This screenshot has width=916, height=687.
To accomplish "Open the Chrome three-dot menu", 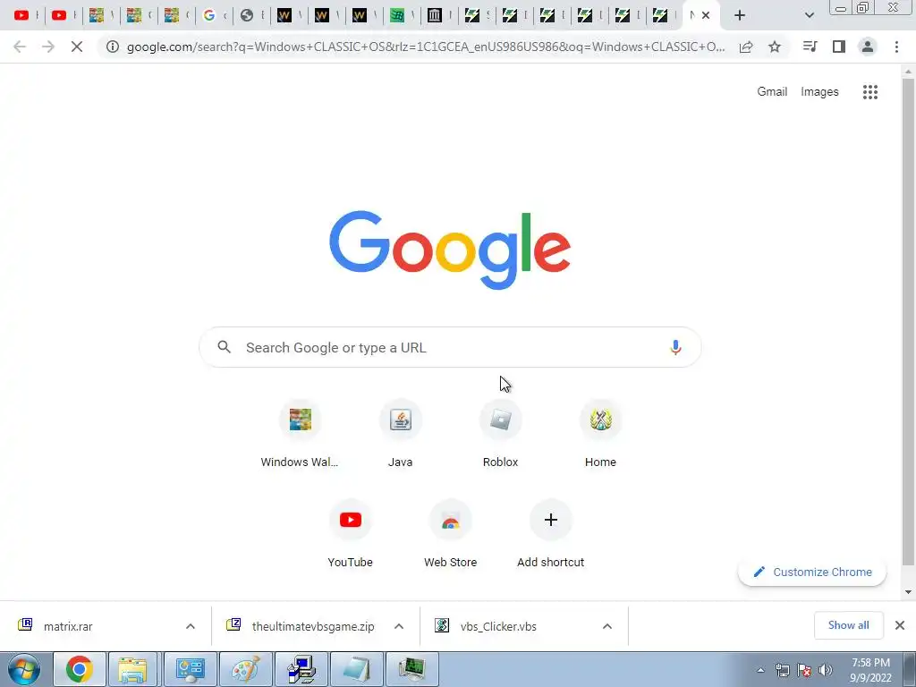I will 896,47.
